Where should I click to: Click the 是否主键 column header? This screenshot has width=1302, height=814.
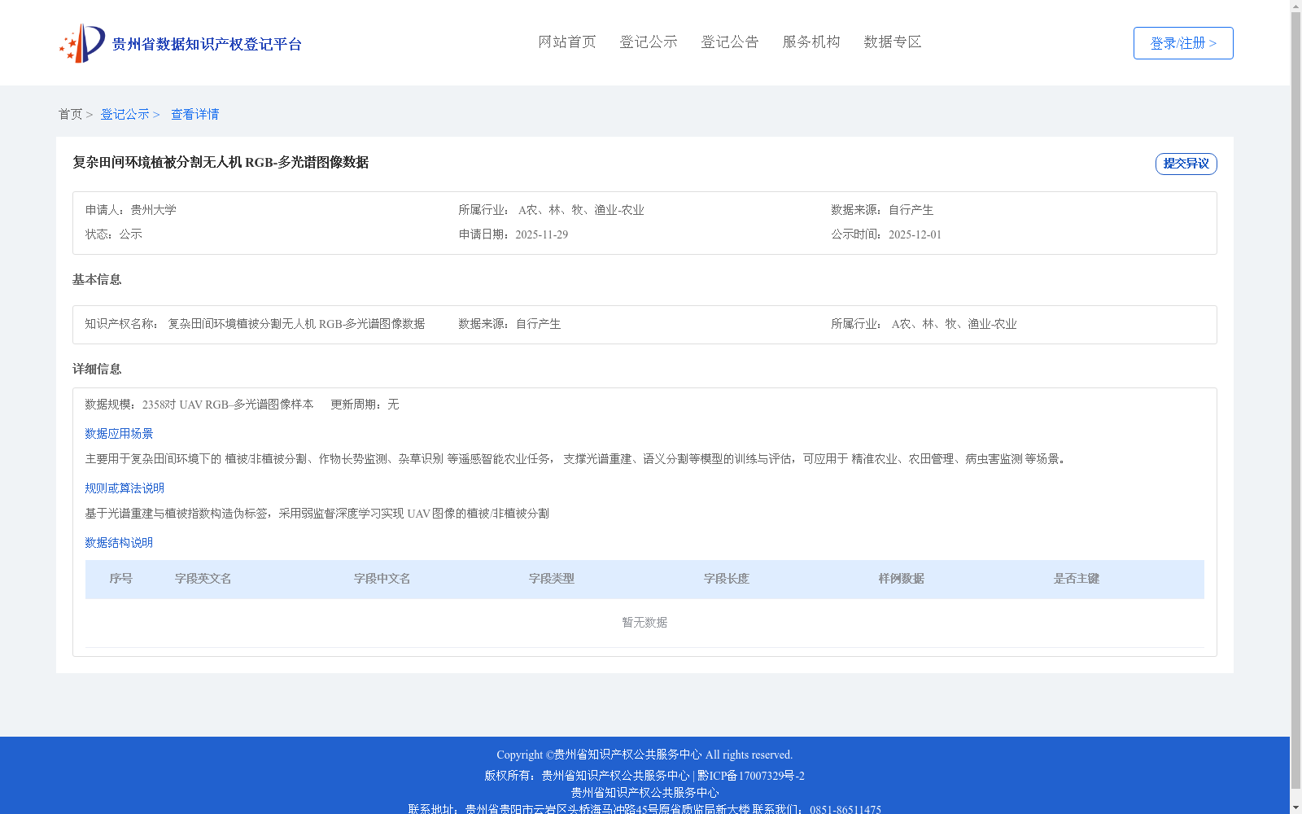[1076, 579]
